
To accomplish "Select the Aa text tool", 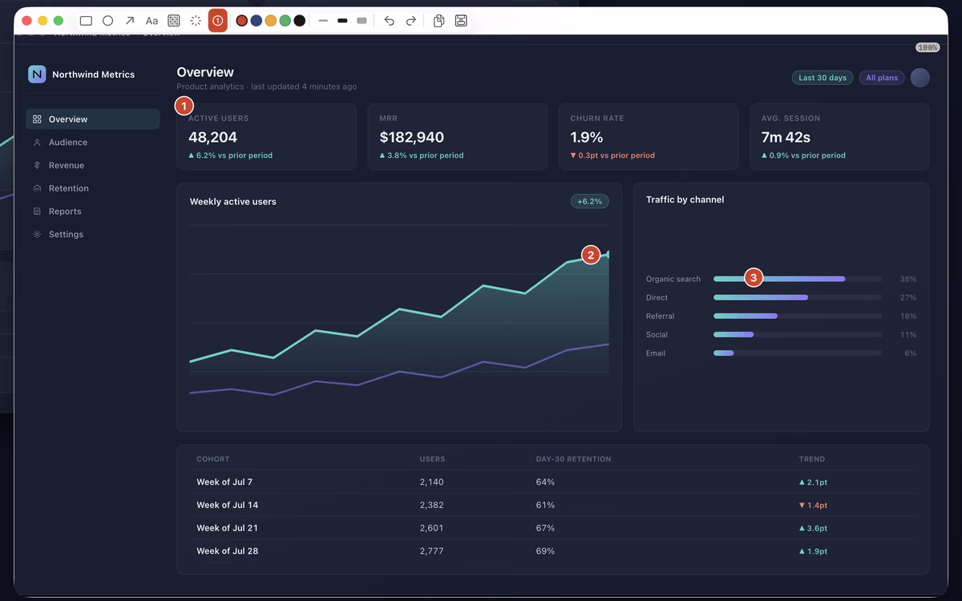I will click(152, 21).
